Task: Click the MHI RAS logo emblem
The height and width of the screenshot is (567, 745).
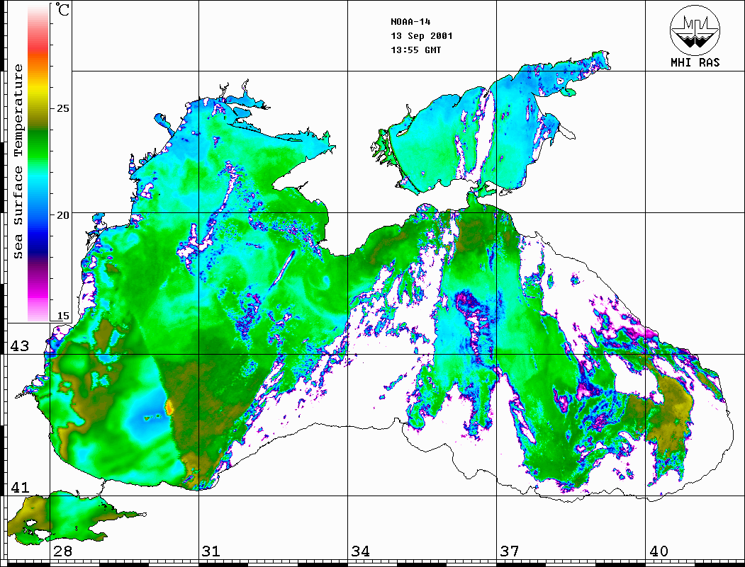Action: [695, 29]
